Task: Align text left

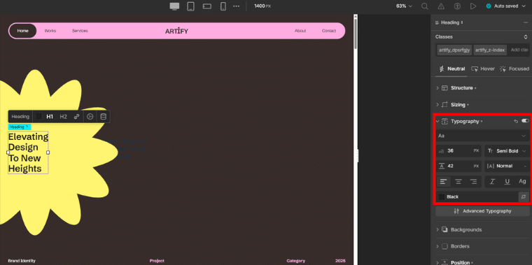Action: coord(443,182)
